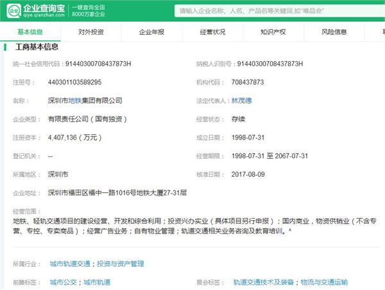The height and width of the screenshot is (290, 385).
Task: Click the approval date 2017-08-09
Action: coord(248,174)
